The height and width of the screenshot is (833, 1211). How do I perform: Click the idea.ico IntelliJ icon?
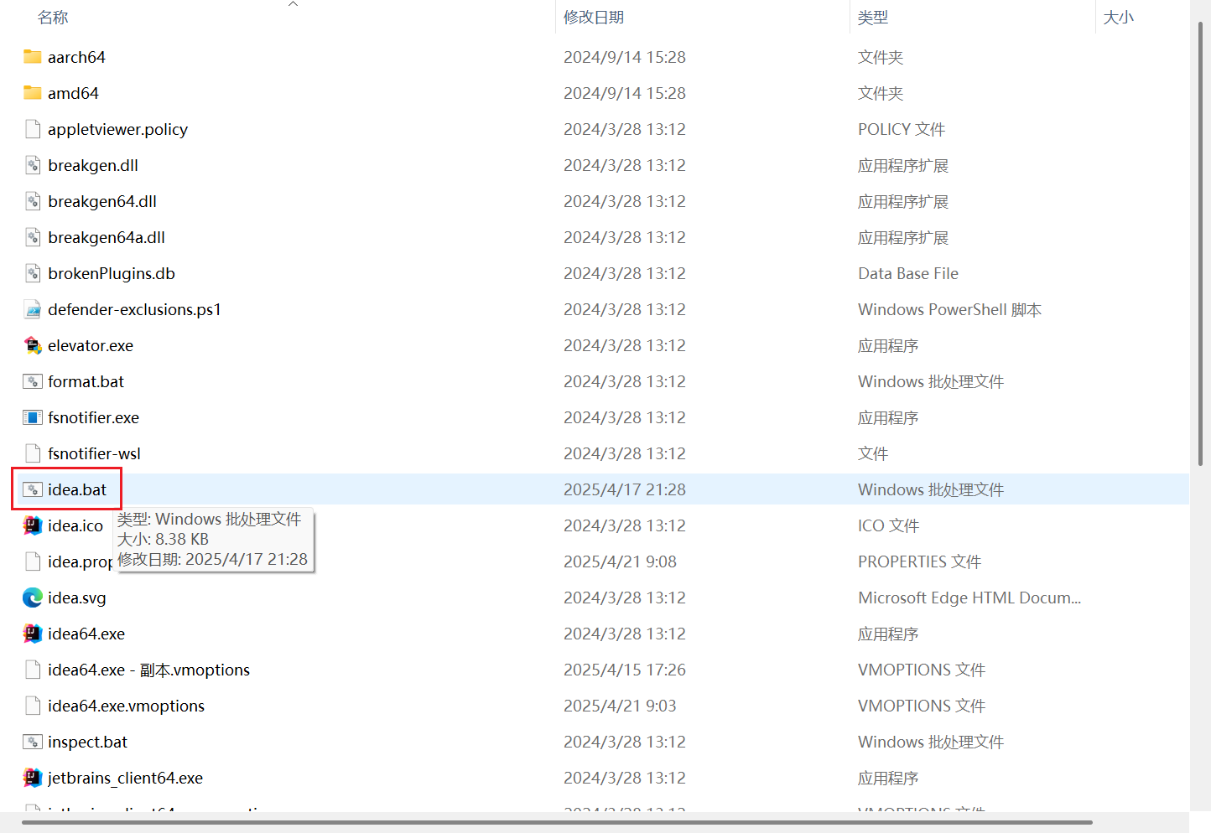click(33, 525)
